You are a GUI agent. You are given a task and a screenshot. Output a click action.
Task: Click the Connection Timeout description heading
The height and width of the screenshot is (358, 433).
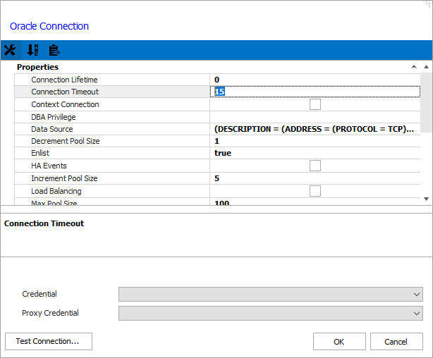click(x=44, y=223)
